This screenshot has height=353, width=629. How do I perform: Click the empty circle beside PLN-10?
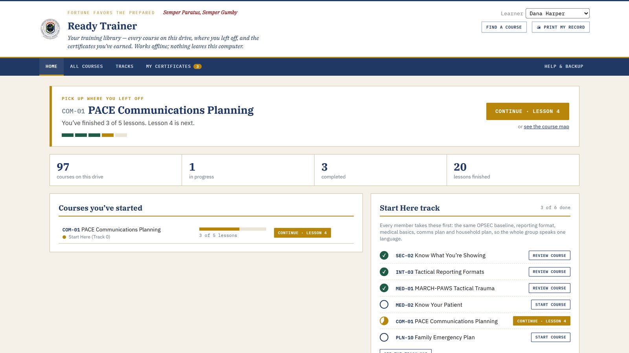[x=384, y=337]
